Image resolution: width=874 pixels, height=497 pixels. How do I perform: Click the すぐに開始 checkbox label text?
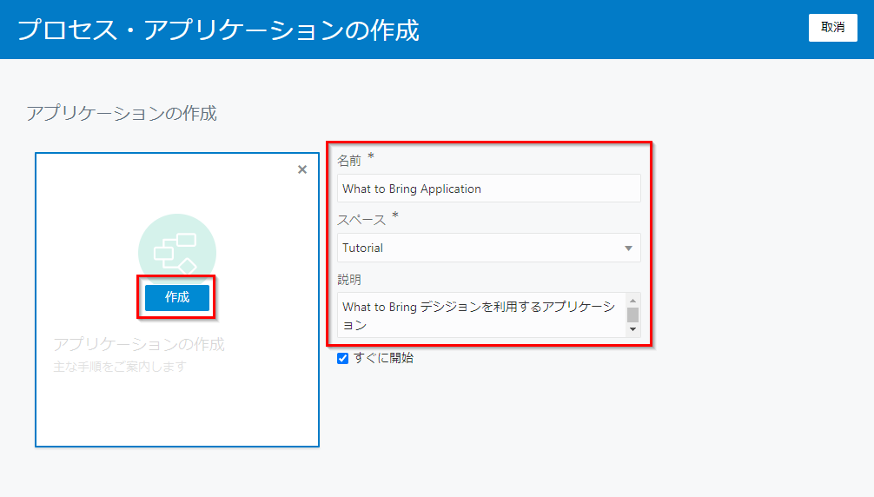[383, 358]
